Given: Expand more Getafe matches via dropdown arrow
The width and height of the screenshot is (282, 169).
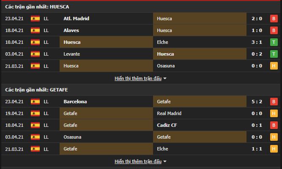Looking at the screenshot, I should click(165, 161).
